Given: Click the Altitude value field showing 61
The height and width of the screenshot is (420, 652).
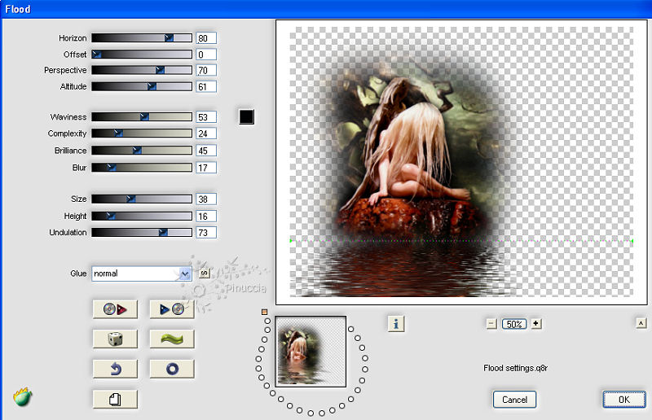Looking at the screenshot, I should (x=206, y=86).
